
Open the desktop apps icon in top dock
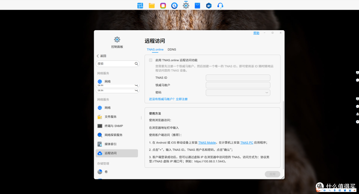pyautogui.click(x=140, y=6)
